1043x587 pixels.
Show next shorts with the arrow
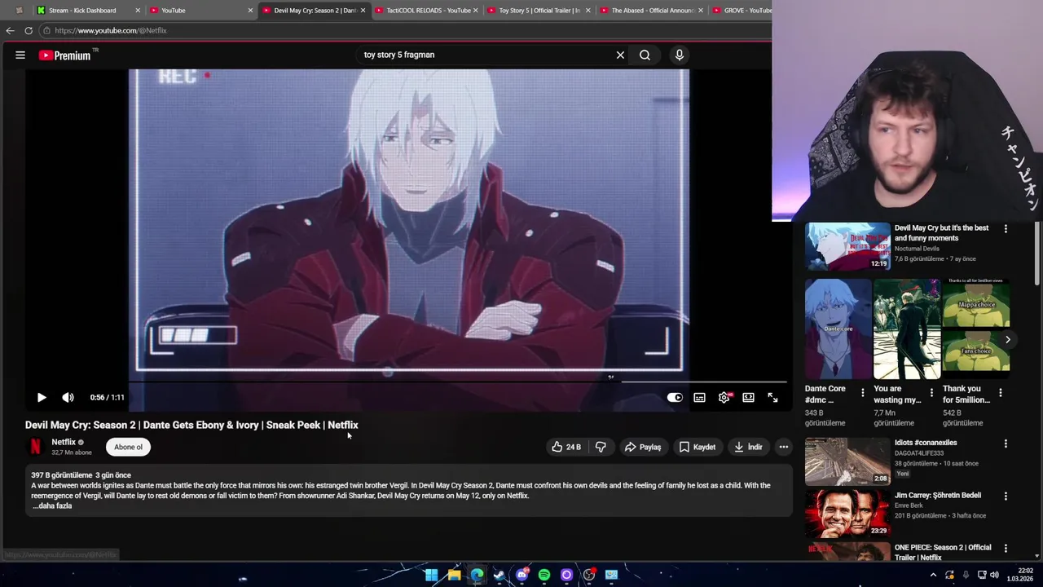[1007, 340]
